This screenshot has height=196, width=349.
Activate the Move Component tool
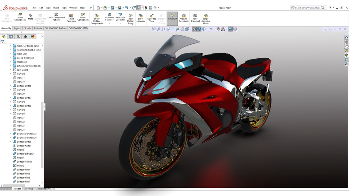(x=83, y=17)
